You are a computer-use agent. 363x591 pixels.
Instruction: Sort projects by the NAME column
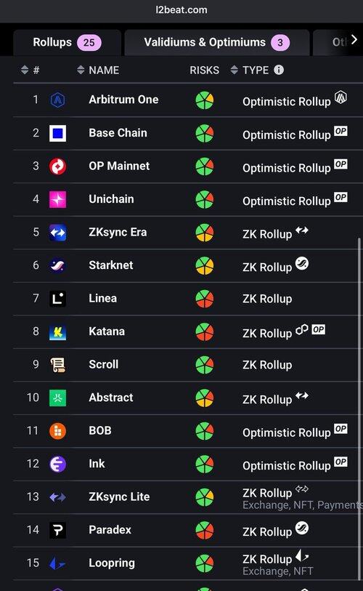tap(98, 70)
